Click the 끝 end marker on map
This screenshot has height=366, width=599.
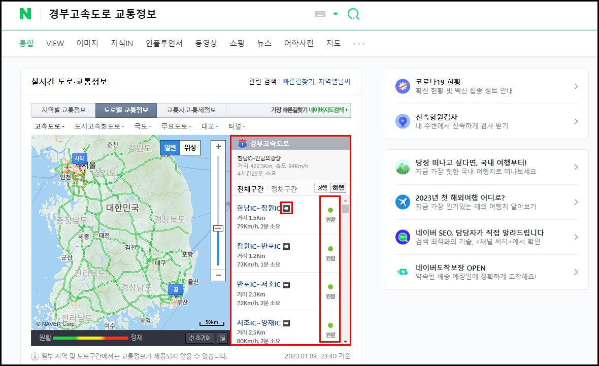point(176,290)
